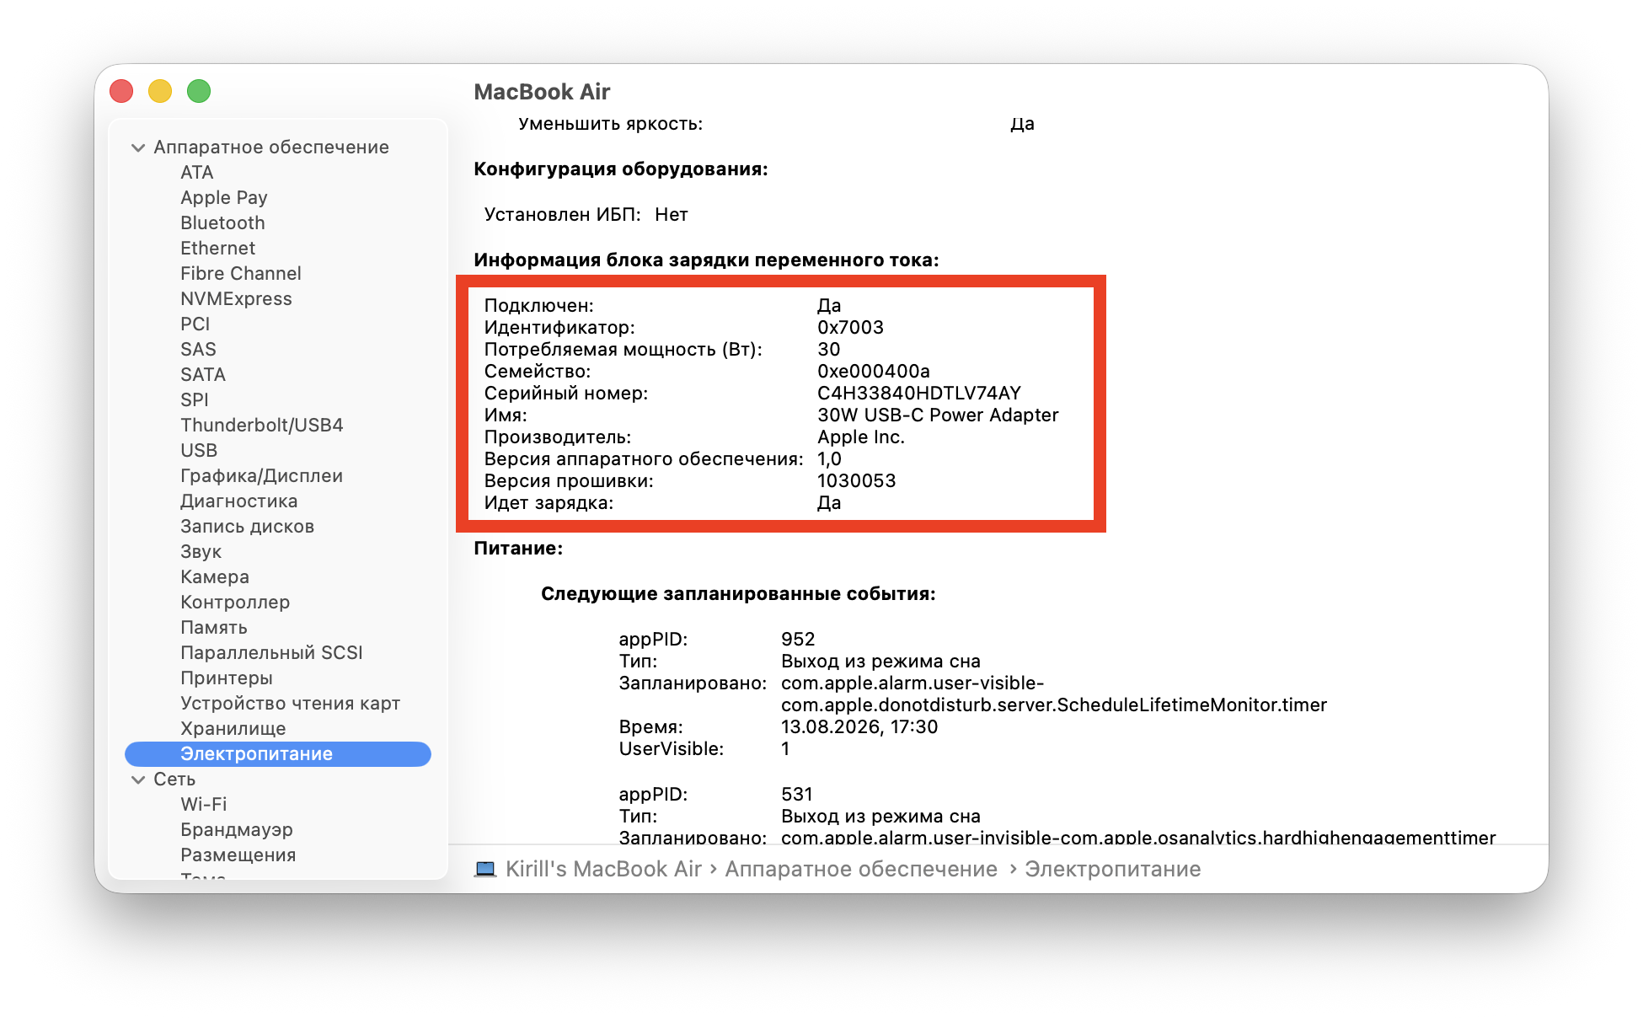Image resolution: width=1643 pixels, height=1018 pixels.
Task: Click Kirill's MacBook Air in path bar
Action: [x=603, y=869]
